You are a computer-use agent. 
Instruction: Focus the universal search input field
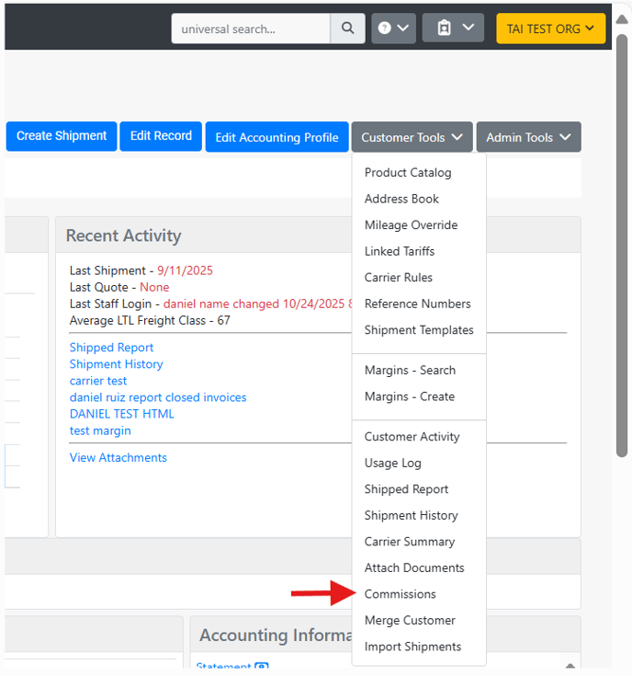250,29
